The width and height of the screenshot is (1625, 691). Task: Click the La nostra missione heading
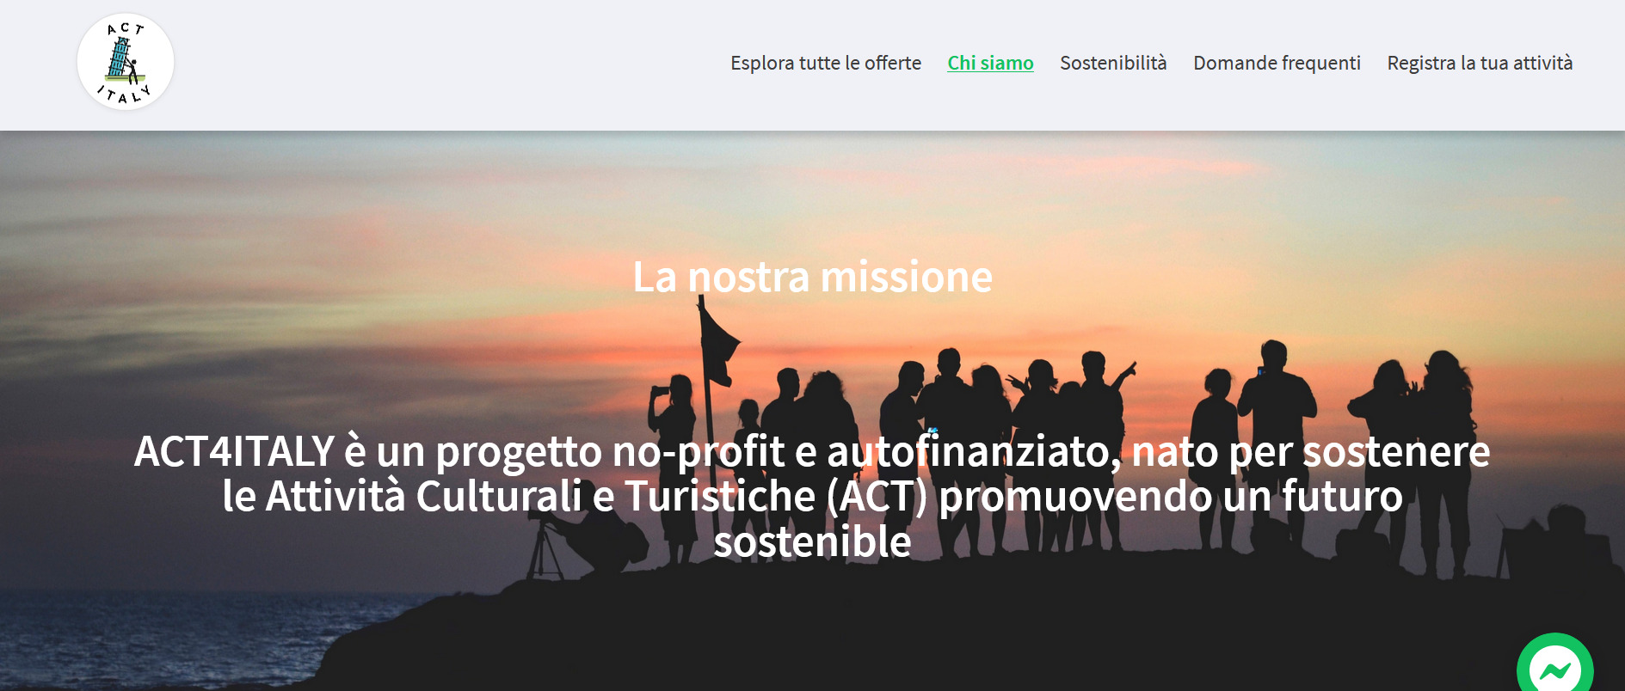point(812,277)
